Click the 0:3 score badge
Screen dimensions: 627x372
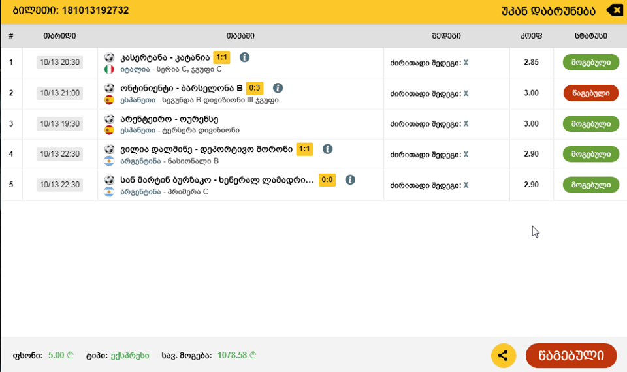tap(255, 88)
